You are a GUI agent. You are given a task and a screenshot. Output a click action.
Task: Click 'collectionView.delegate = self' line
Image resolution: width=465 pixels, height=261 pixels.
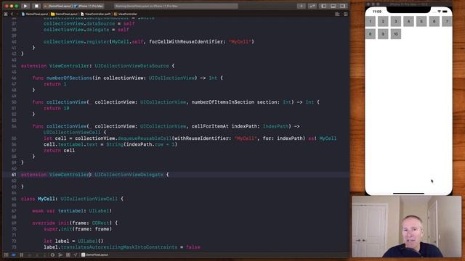86,30
